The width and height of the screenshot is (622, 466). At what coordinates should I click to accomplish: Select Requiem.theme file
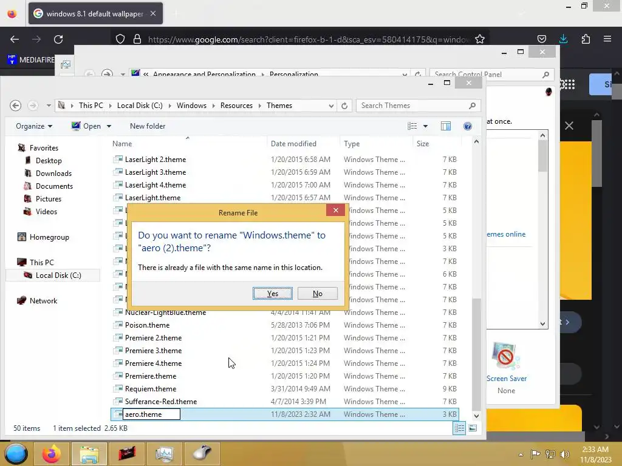(151, 389)
